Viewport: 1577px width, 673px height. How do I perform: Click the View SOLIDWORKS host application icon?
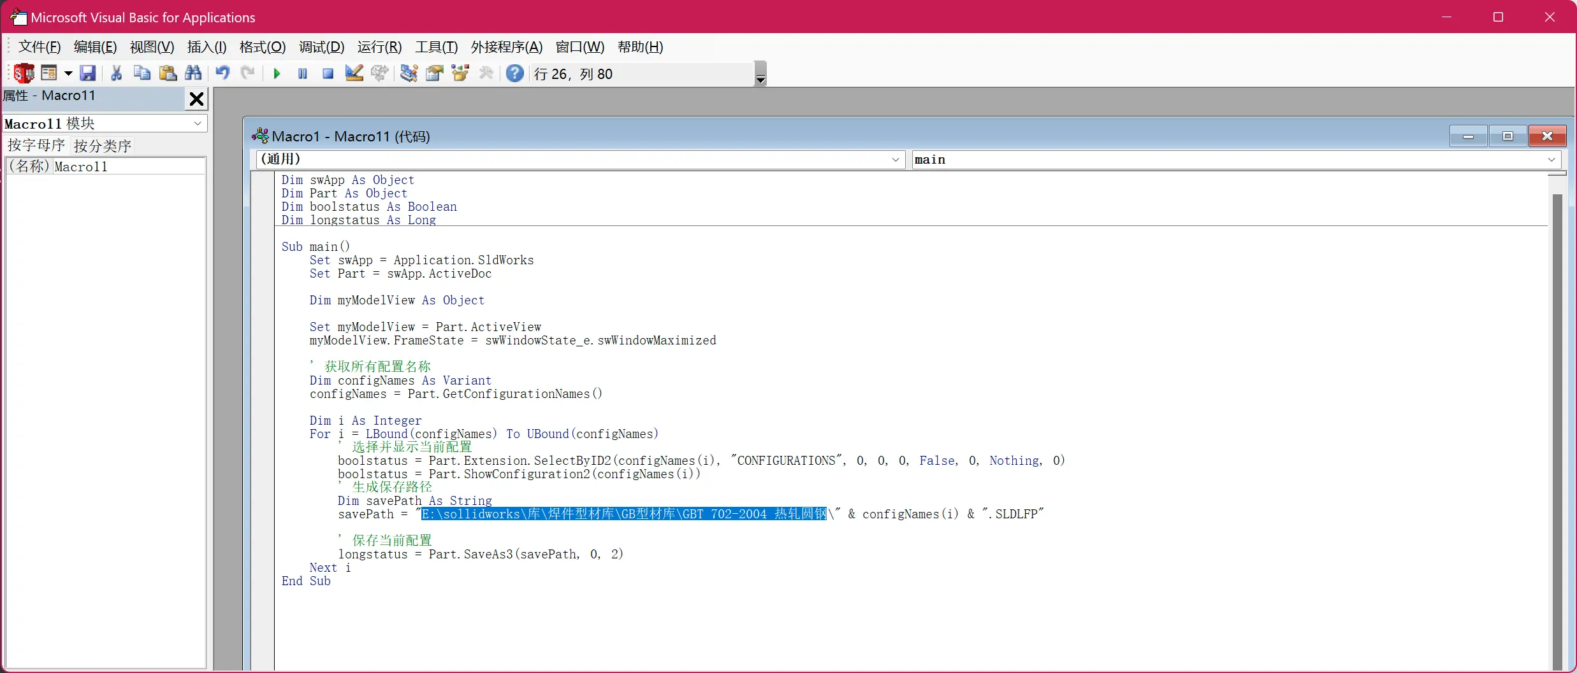pyautogui.click(x=24, y=74)
